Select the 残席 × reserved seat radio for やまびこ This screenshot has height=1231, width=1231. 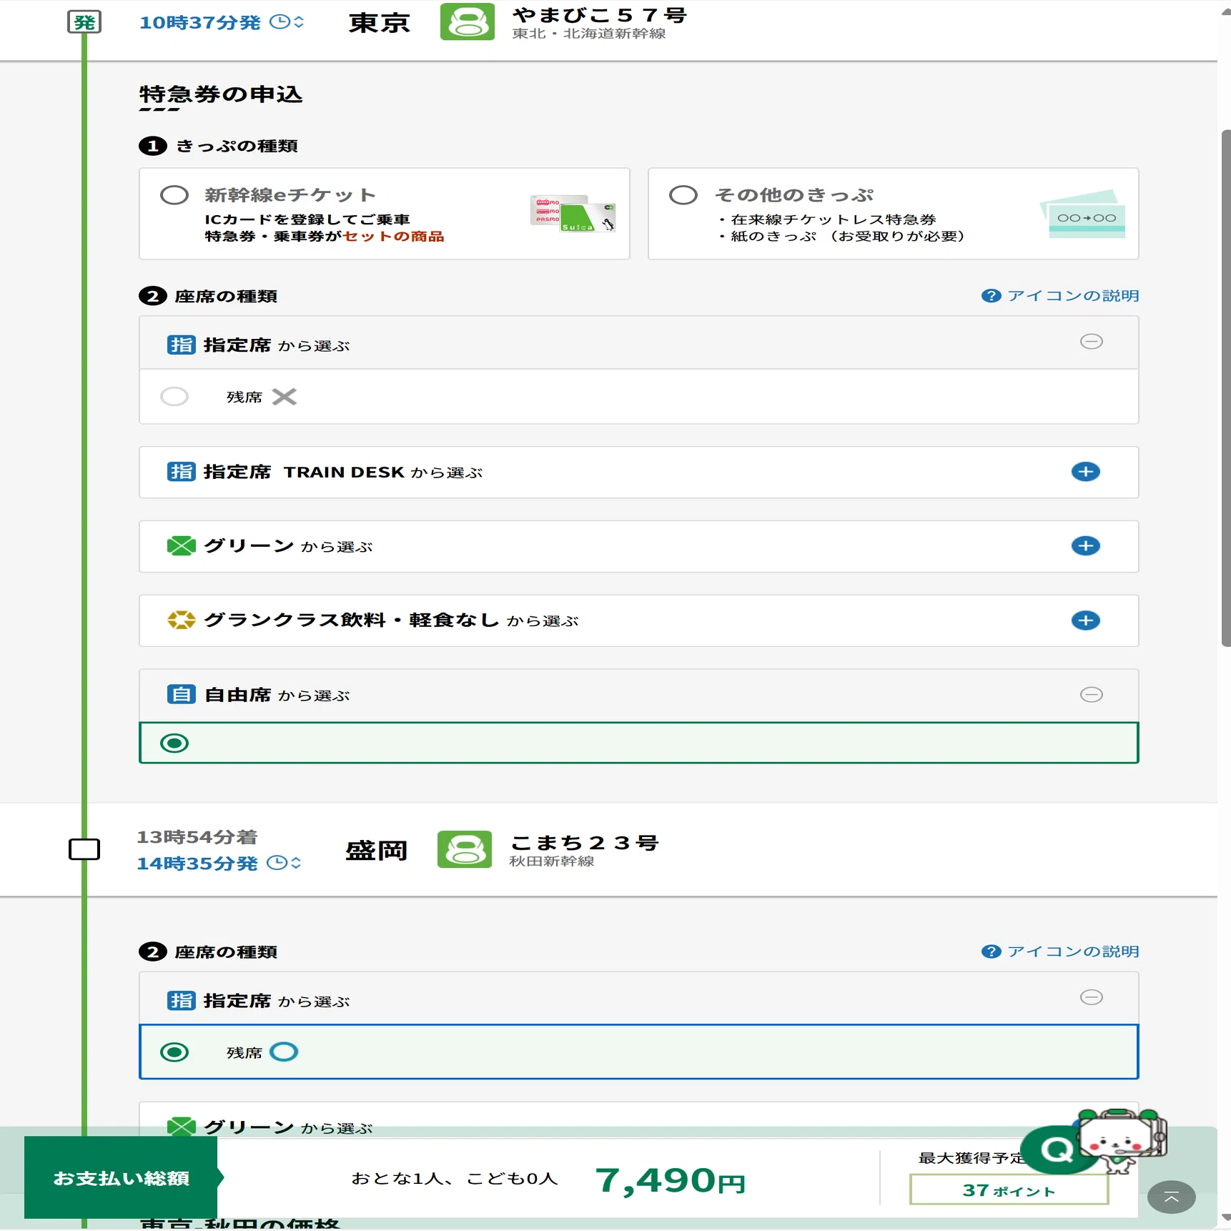click(174, 396)
